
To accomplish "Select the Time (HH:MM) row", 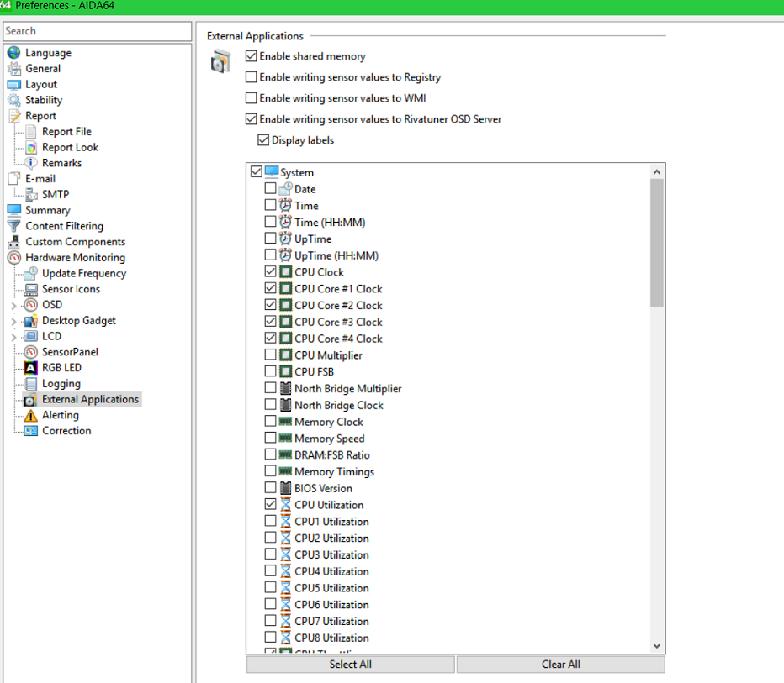I will 330,222.
